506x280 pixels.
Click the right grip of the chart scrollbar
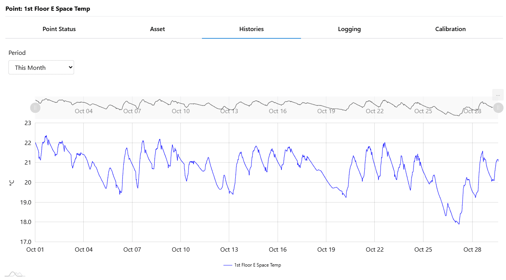(498, 108)
